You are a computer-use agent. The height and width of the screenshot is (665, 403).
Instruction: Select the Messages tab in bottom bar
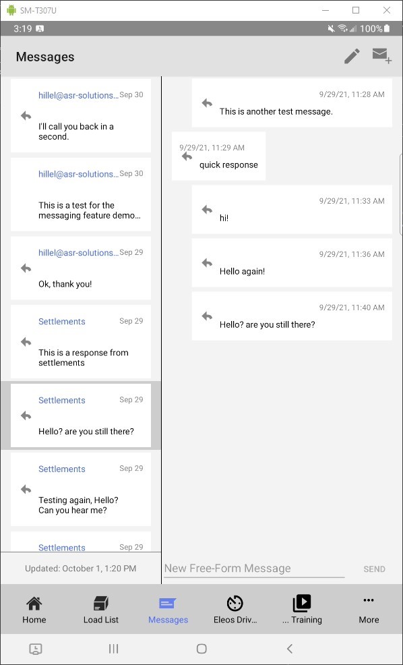point(168,610)
